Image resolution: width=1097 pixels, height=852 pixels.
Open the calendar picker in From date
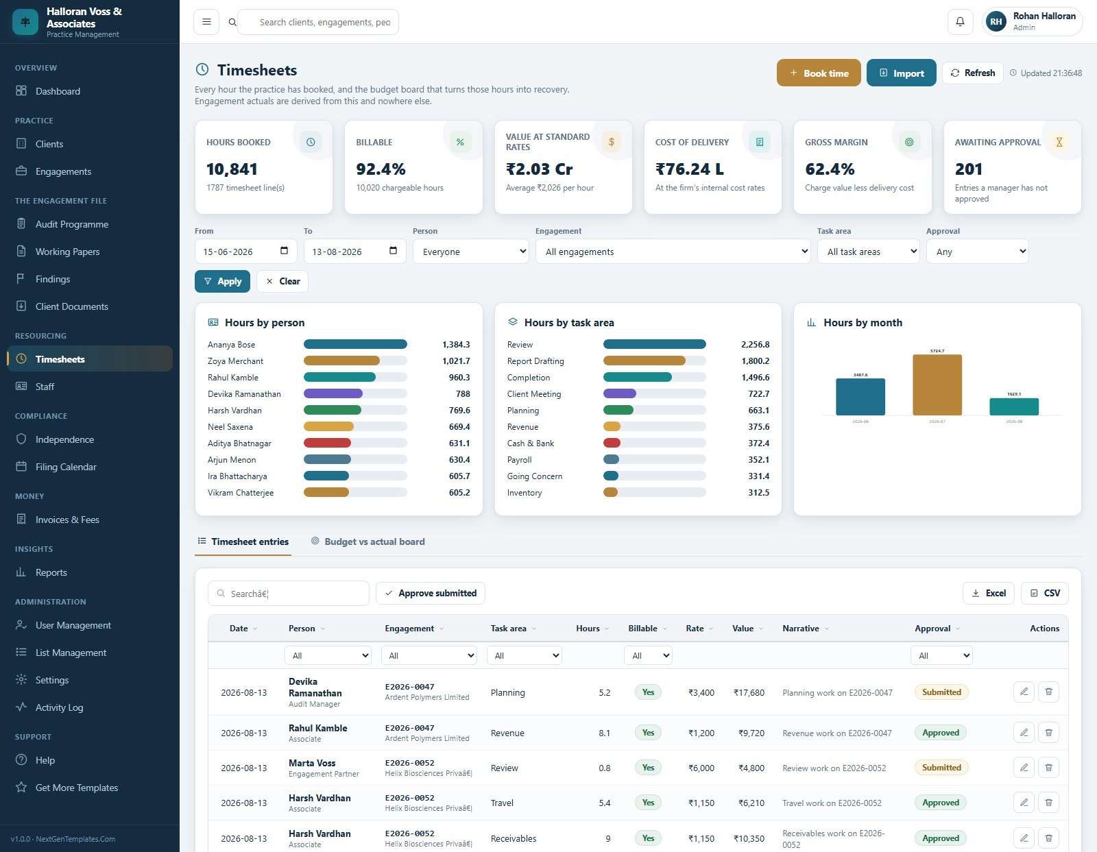(284, 251)
